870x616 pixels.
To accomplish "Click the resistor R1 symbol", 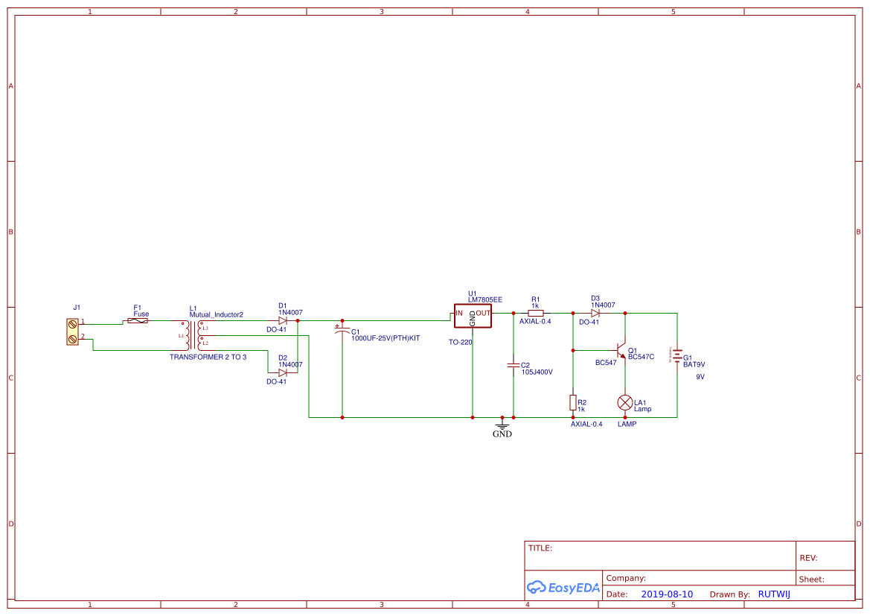I will [536, 311].
